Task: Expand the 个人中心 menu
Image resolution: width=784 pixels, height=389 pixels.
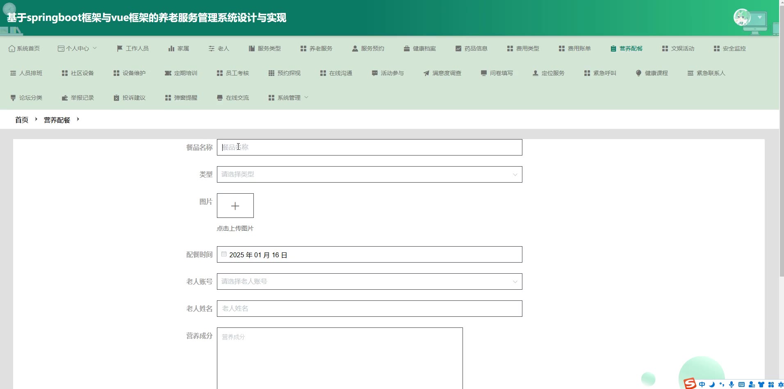Action: 77,48
